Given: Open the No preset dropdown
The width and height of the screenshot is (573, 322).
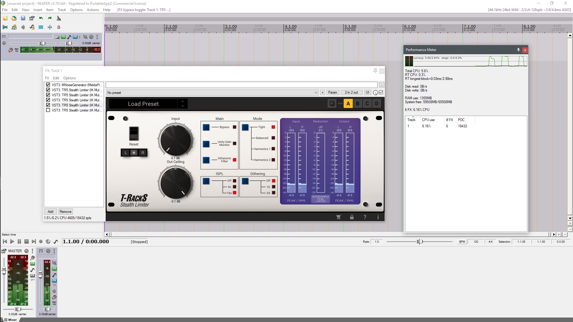Looking at the screenshot, I should [212, 92].
